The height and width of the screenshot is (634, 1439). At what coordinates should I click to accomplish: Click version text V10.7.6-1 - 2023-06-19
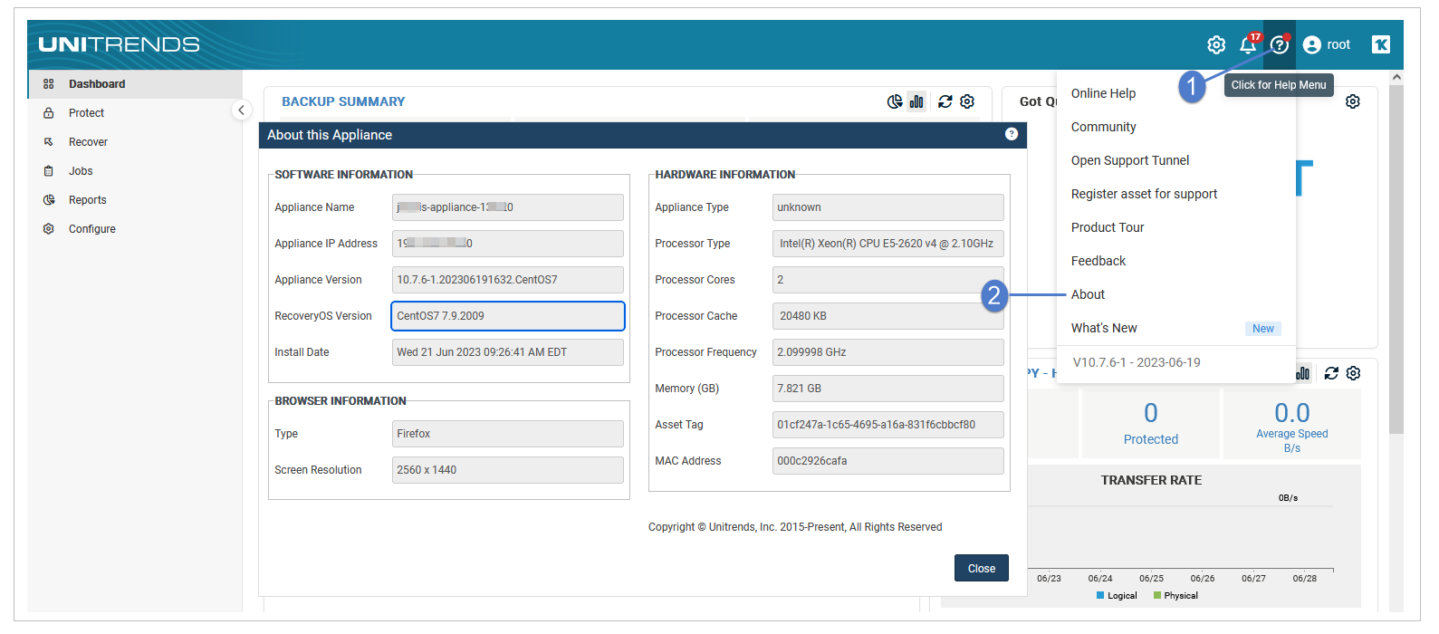point(1137,362)
